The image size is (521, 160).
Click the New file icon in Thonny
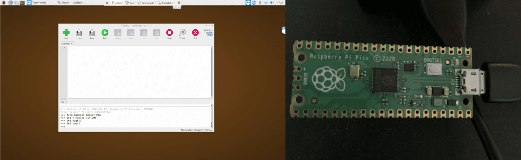point(66,33)
